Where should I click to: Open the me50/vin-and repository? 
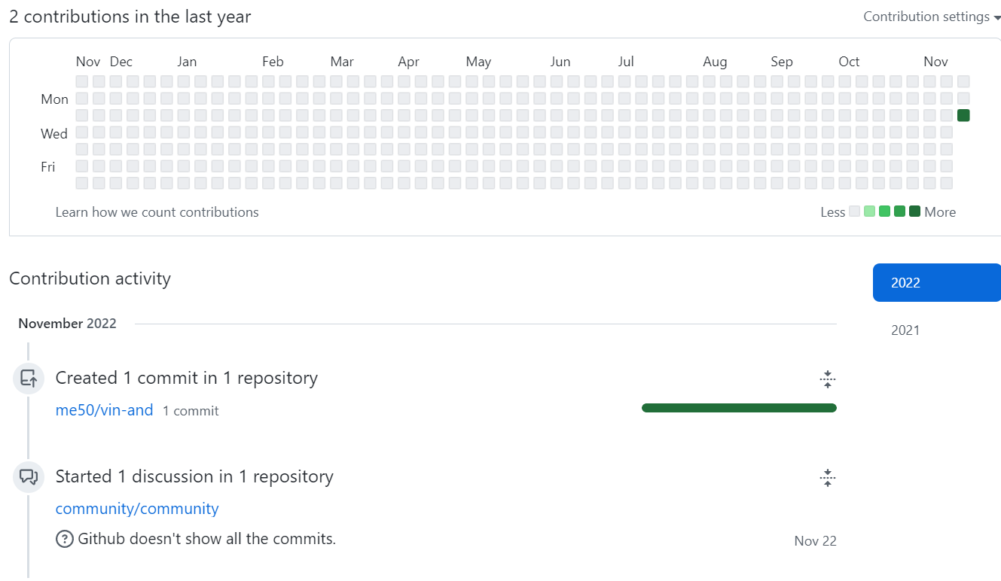pyautogui.click(x=104, y=410)
